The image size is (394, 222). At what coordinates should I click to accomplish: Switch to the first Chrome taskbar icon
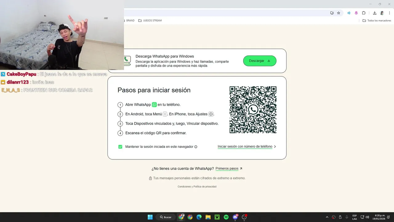[x=181, y=217]
